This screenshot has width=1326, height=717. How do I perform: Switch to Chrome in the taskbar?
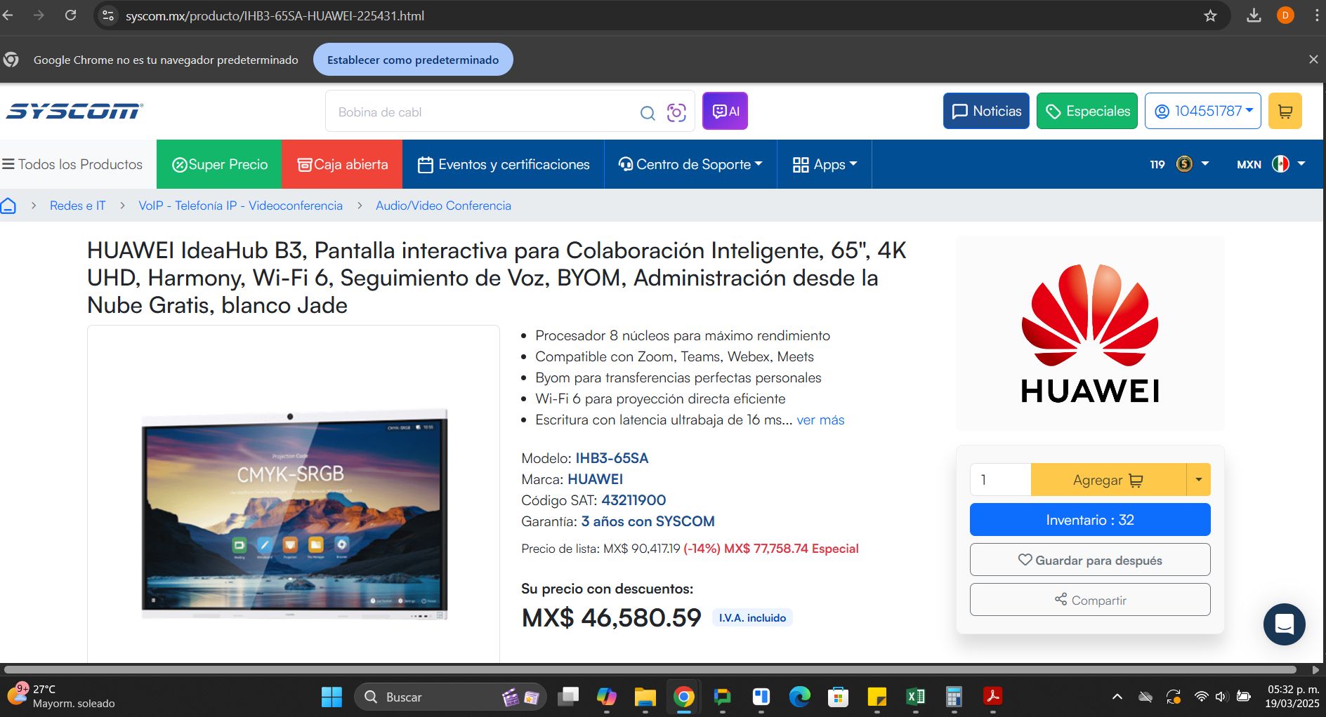(x=684, y=697)
